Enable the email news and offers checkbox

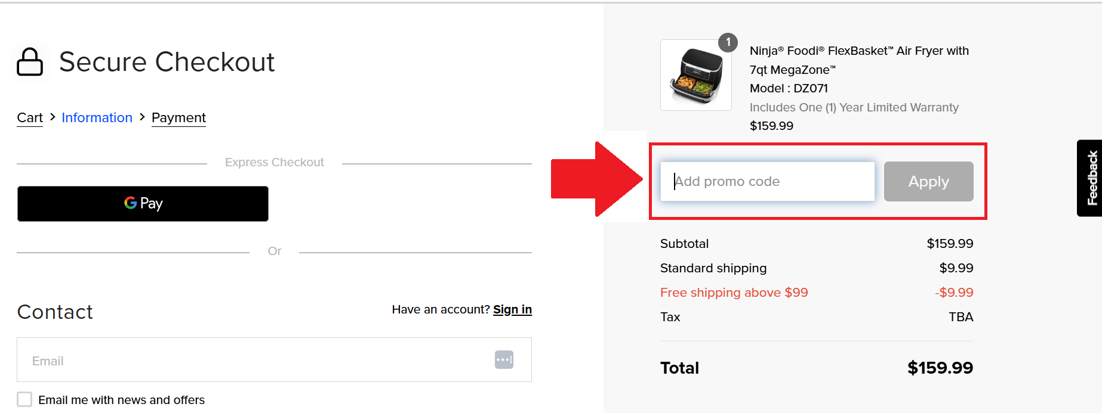click(24, 399)
